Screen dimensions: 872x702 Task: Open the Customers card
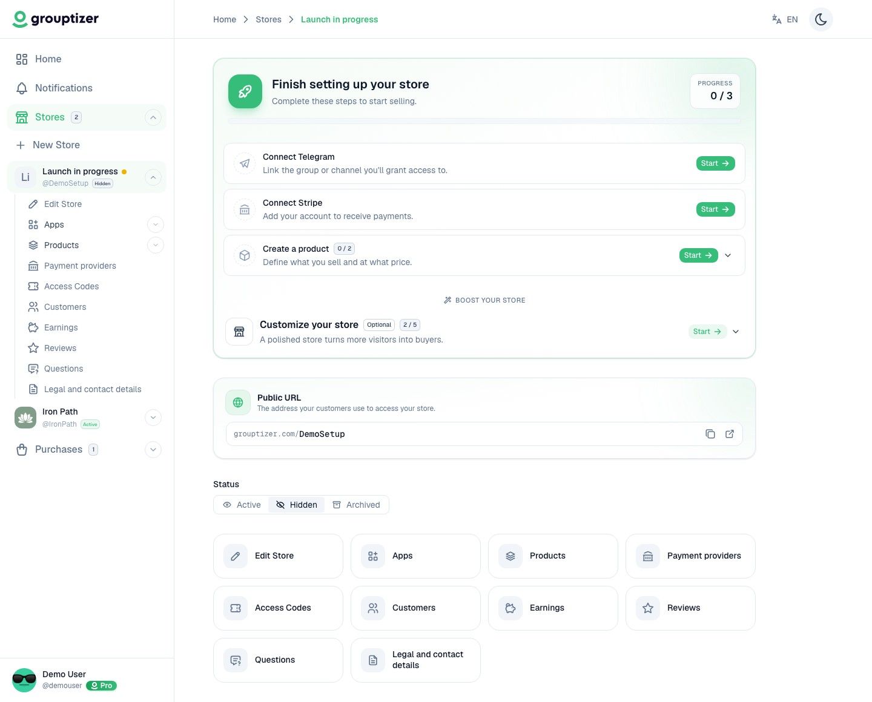click(415, 608)
